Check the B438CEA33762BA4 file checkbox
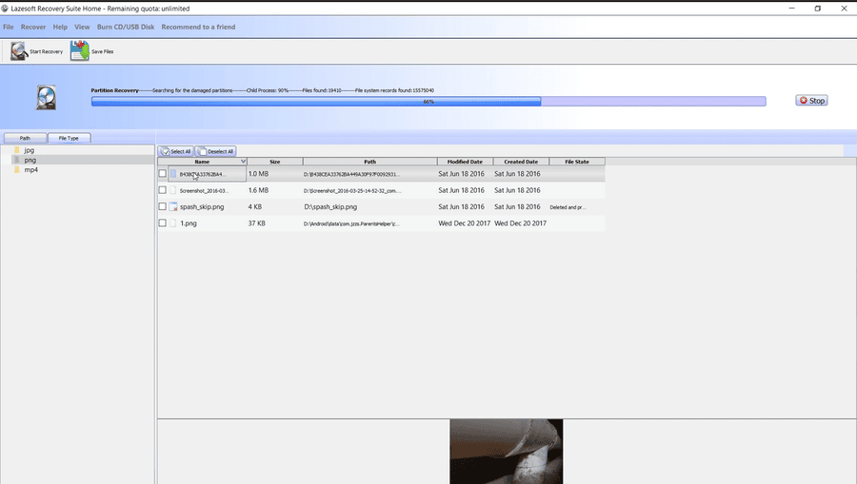Viewport: 857px width, 484px height. click(x=162, y=173)
